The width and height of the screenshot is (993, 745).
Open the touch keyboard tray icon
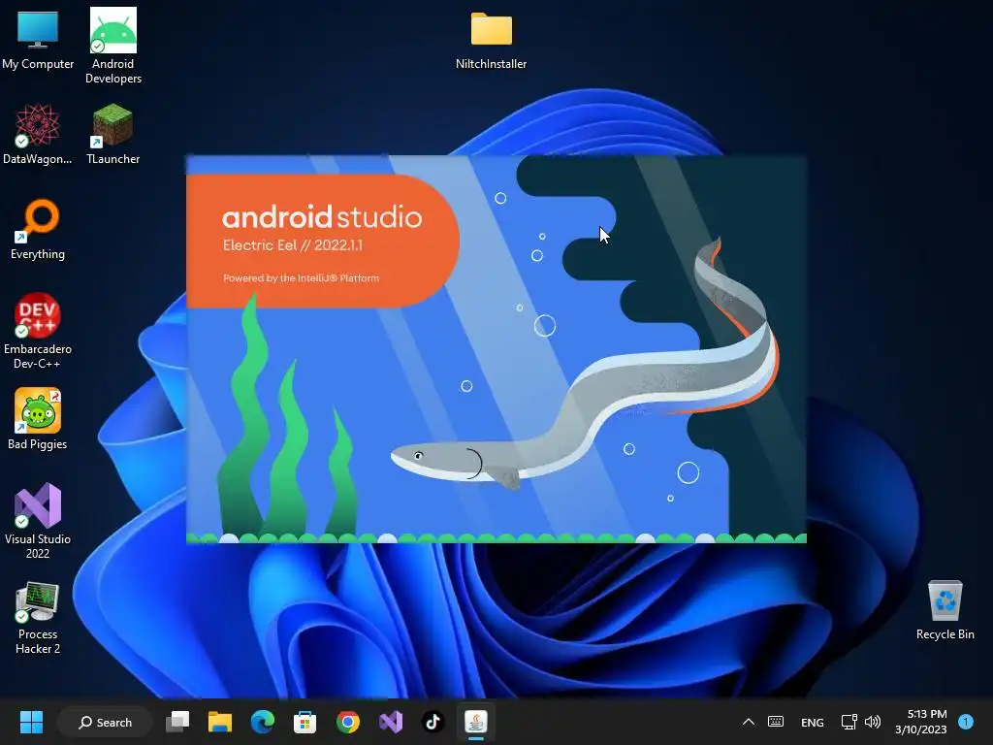coord(776,722)
